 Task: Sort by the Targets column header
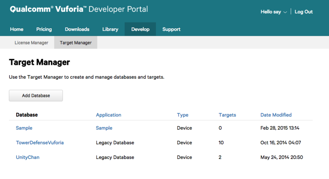[x=227, y=115]
